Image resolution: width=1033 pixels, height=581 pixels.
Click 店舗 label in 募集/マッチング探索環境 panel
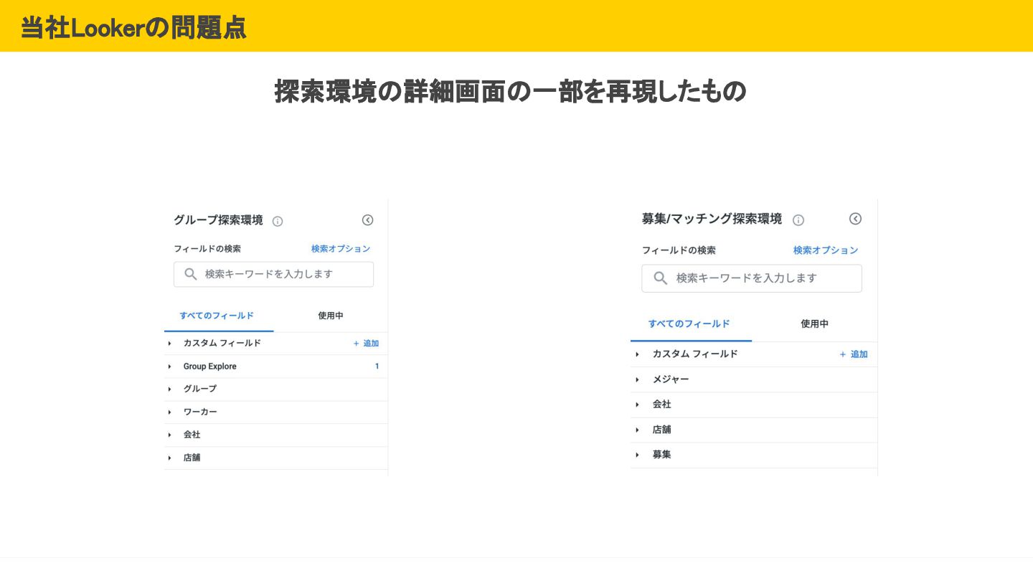[x=661, y=430]
